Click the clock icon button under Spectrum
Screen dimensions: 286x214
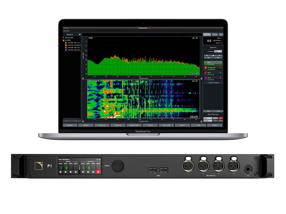point(208,58)
